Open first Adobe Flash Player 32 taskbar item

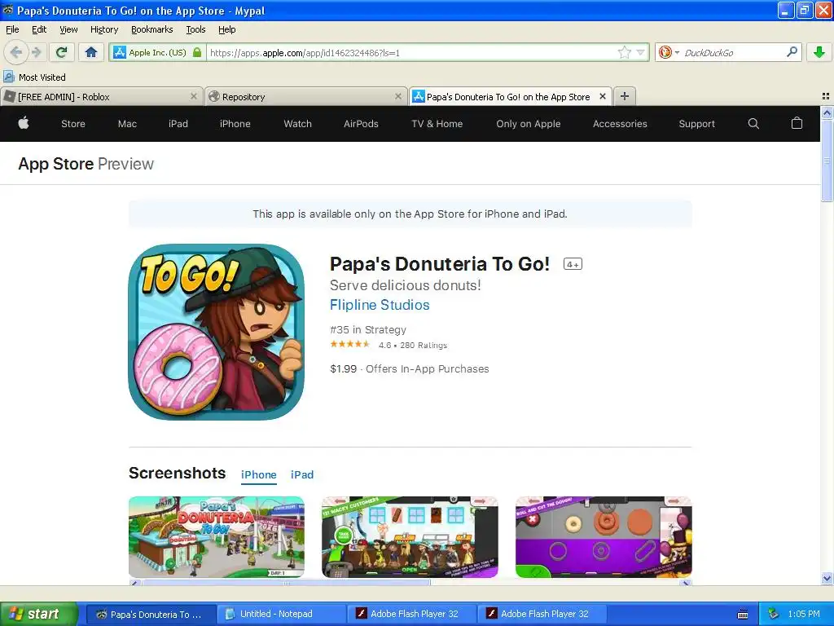(x=411, y=614)
